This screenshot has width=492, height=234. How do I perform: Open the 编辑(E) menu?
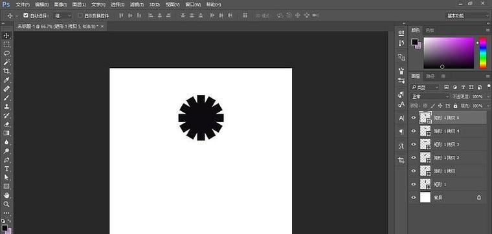[41, 5]
